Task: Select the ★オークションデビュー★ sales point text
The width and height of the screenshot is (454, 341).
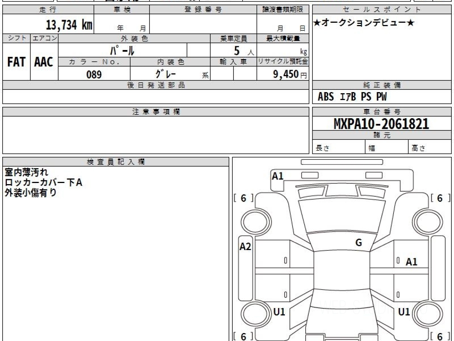Action: pos(364,23)
